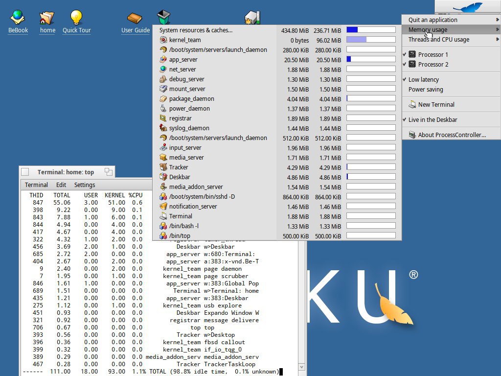501x376 pixels.
Task: Open the home folder desktop icon
Action: (47, 18)
